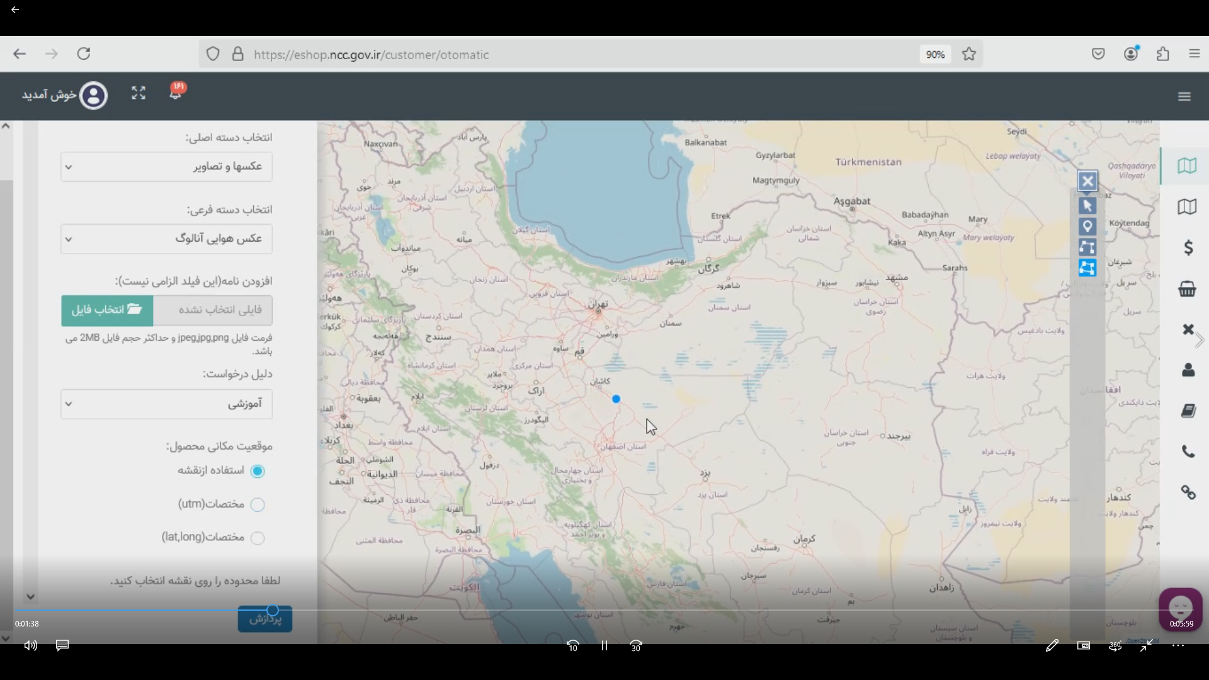Bookmark this page with the star

[969, 54]
